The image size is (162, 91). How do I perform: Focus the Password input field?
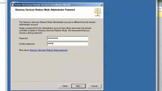tap(68, 38)
